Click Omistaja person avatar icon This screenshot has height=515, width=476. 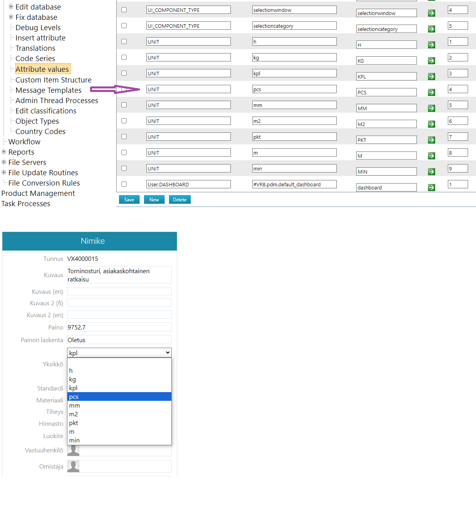(73, 466)
